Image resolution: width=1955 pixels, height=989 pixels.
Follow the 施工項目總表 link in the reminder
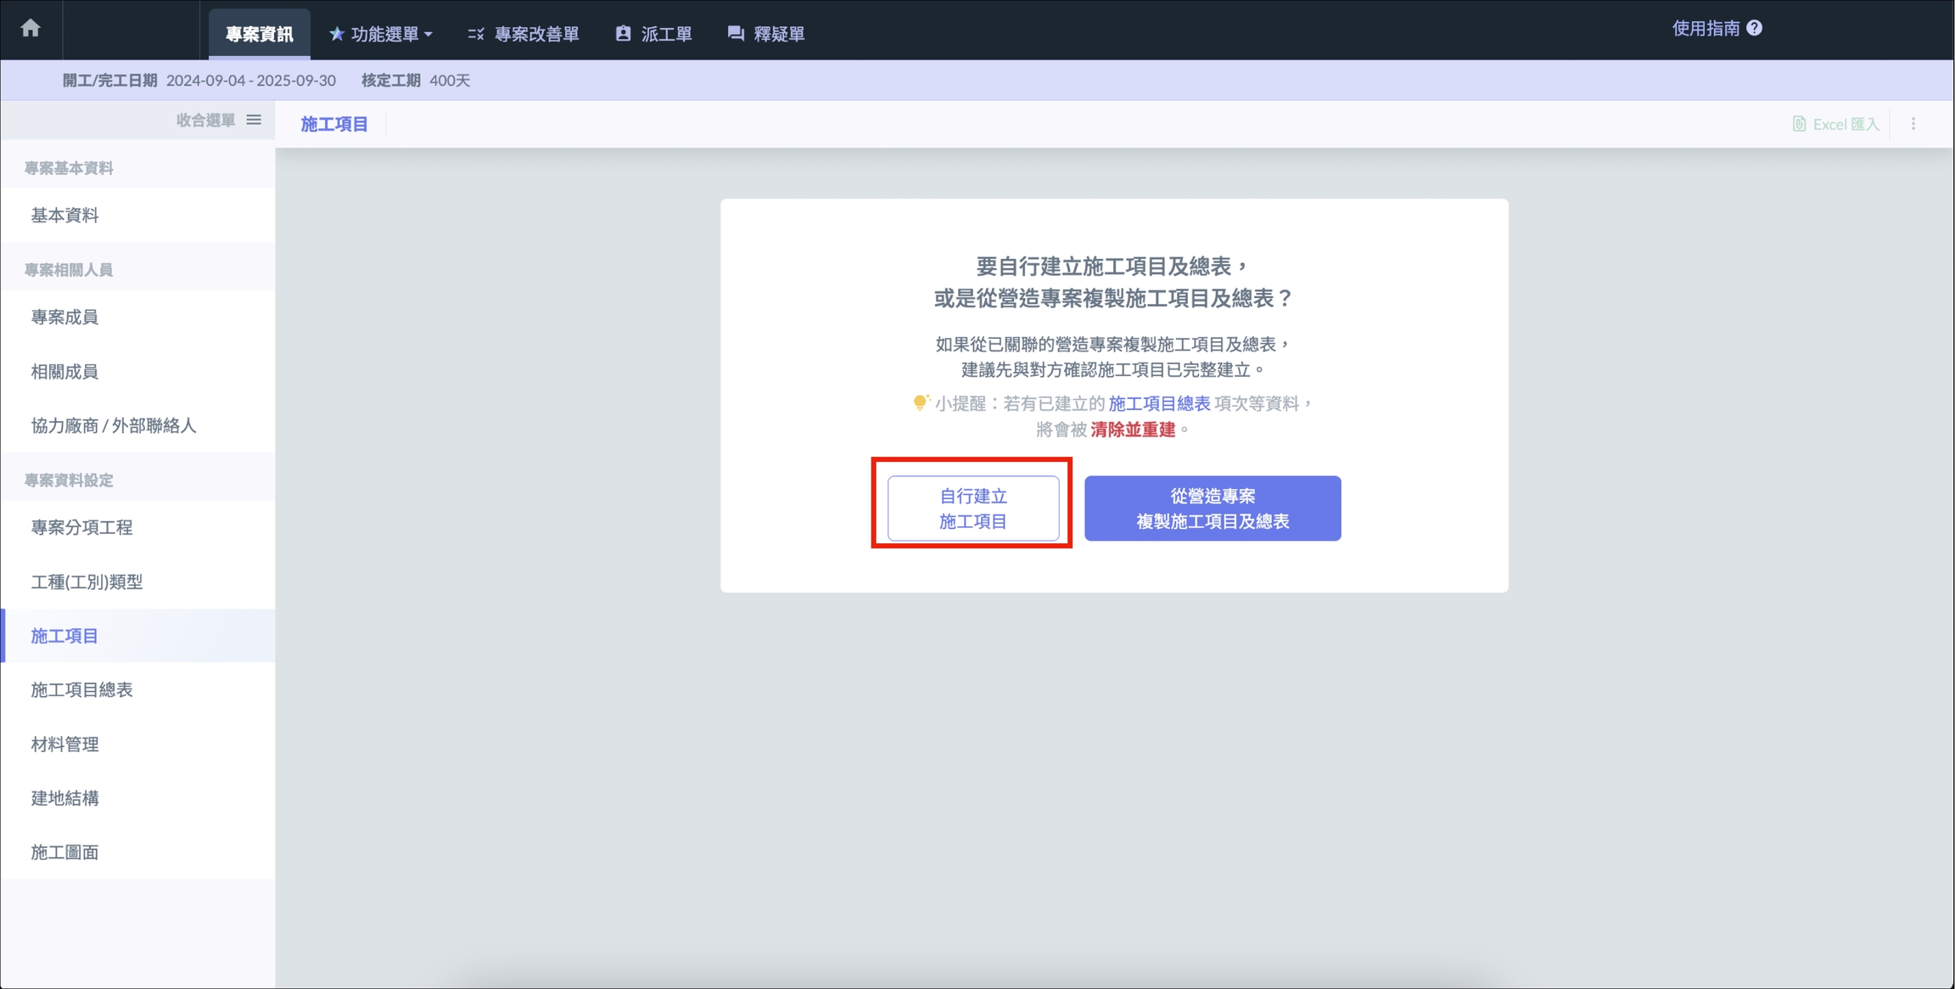tap(1159, 403)
